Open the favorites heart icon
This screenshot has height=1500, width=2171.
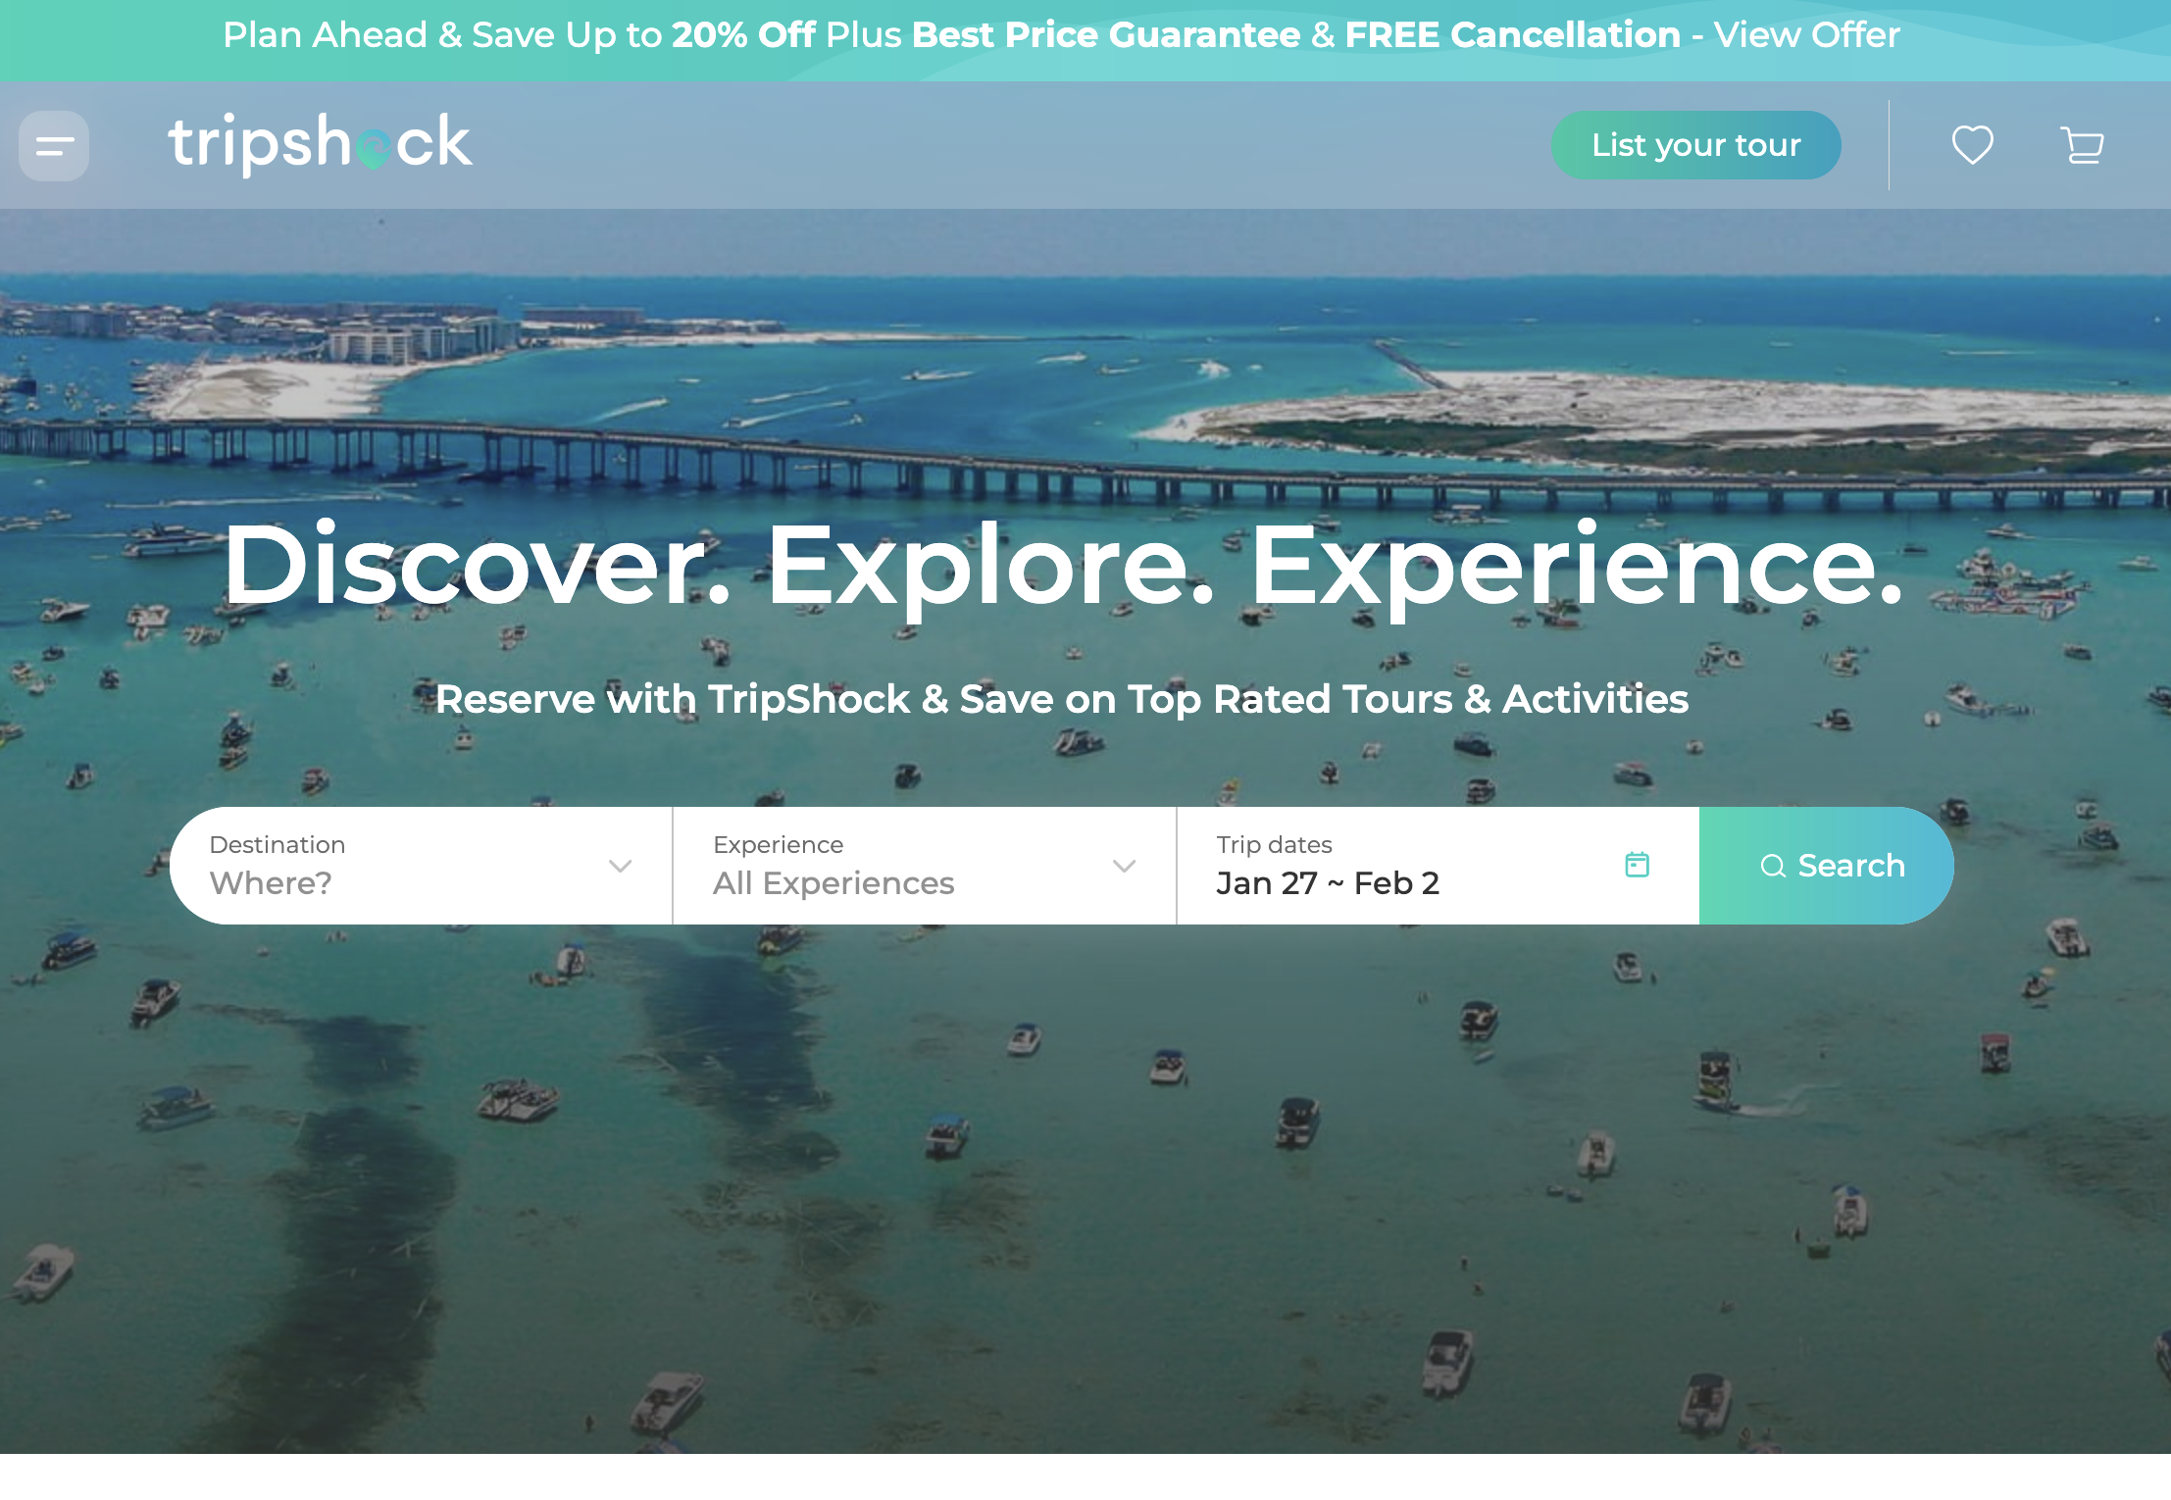[x=1972, y=145]
